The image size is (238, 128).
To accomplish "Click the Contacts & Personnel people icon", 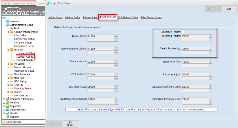I will click(8, 99).
